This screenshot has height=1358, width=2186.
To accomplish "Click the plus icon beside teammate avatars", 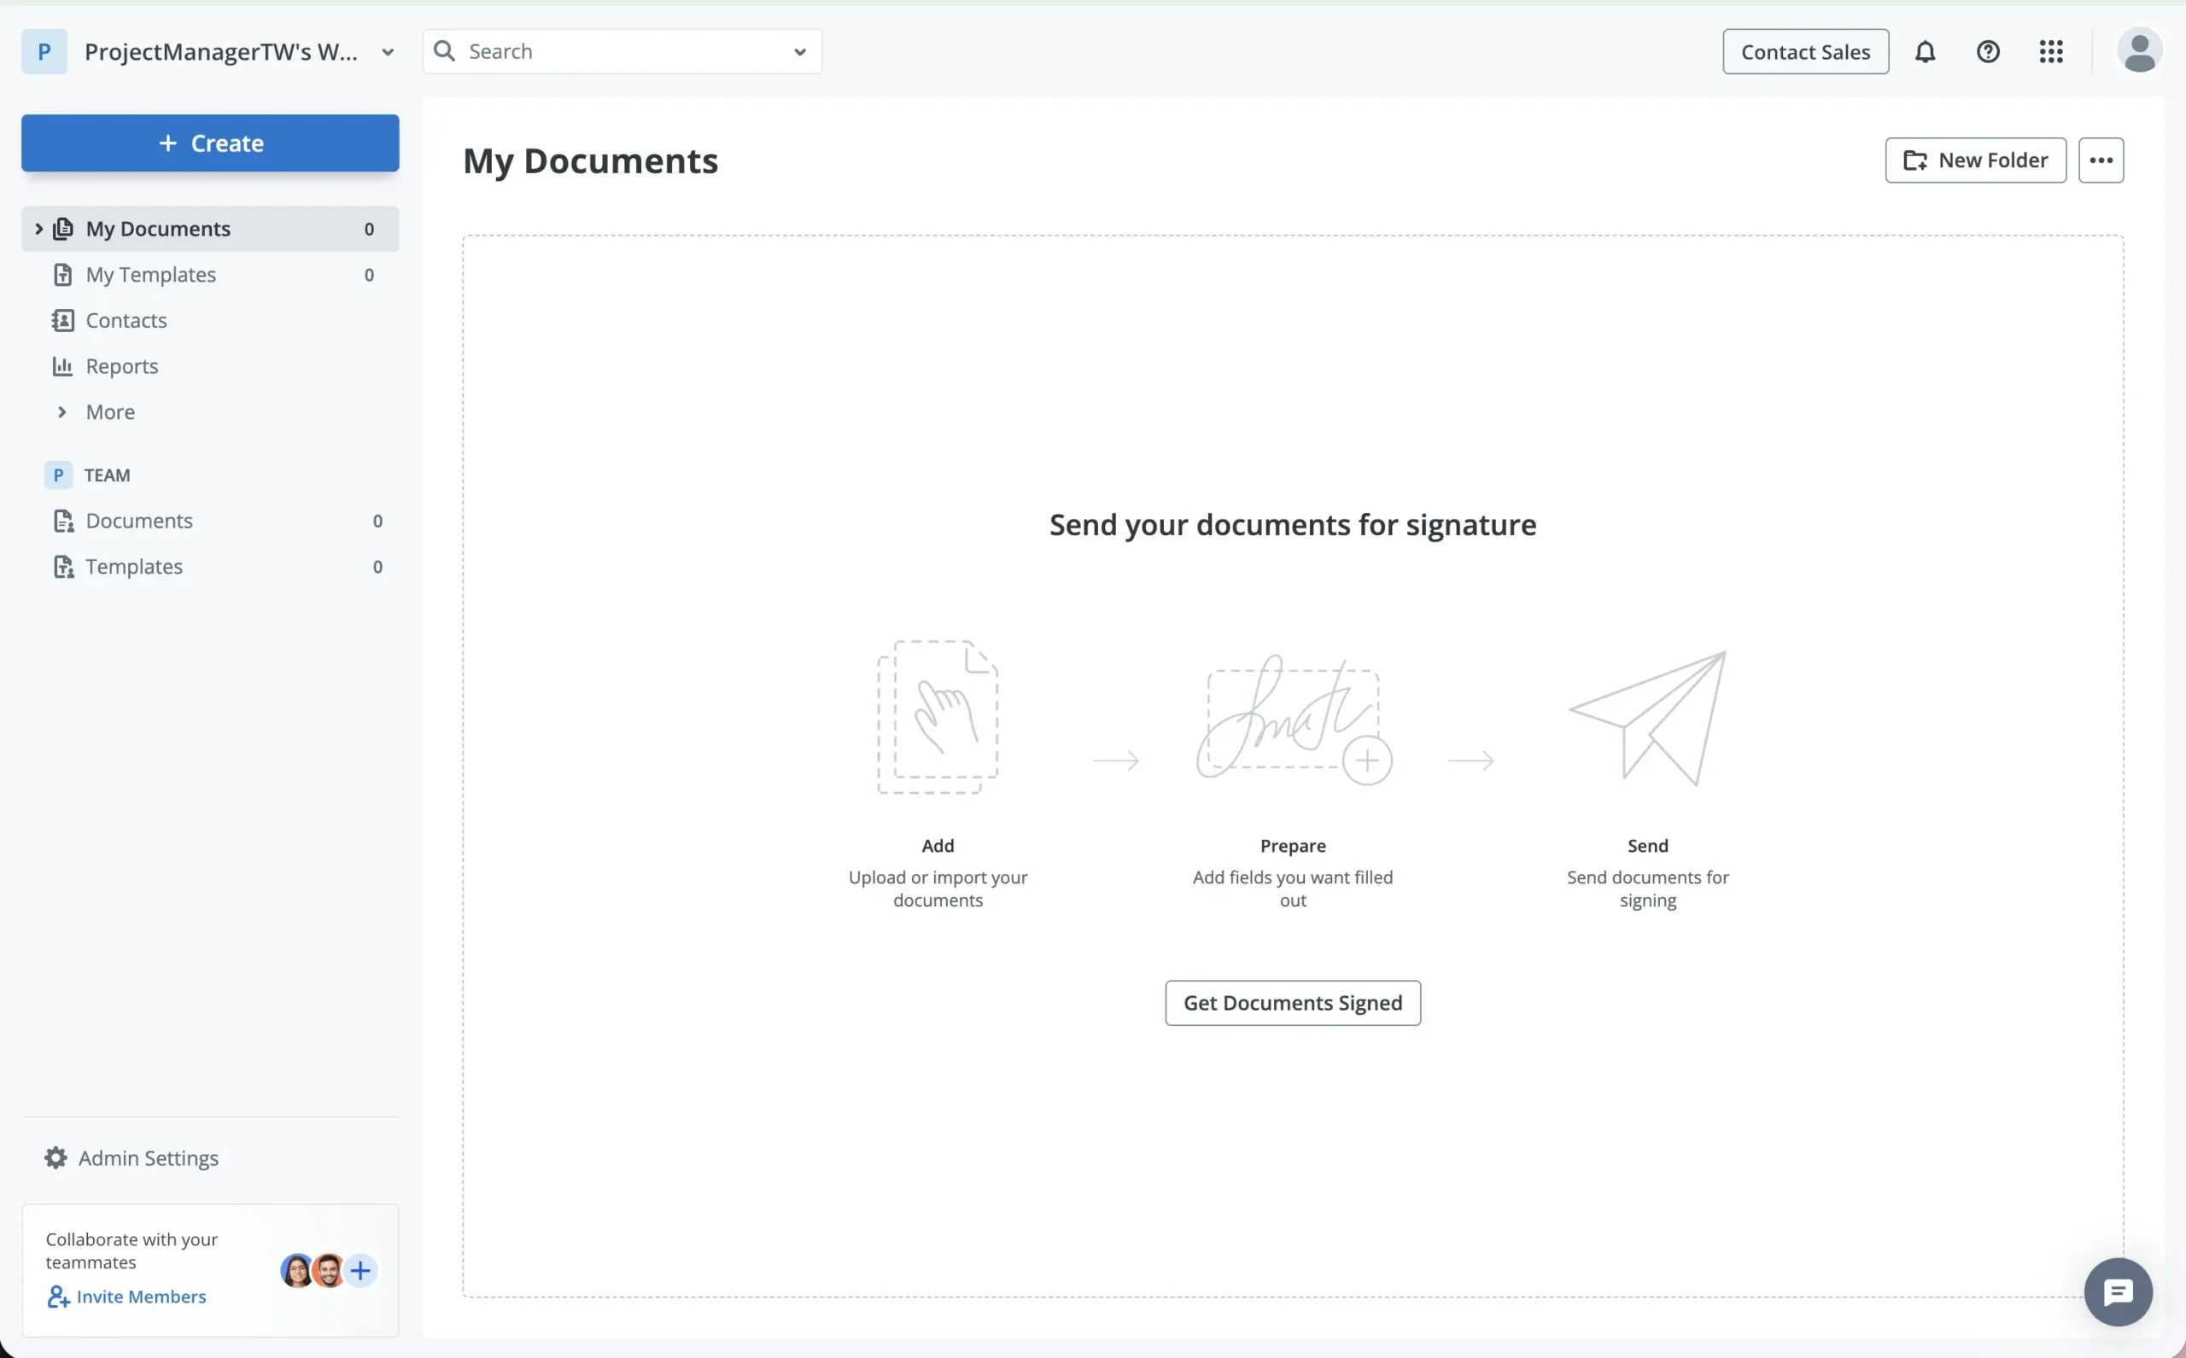I will tap(360, 1270).
